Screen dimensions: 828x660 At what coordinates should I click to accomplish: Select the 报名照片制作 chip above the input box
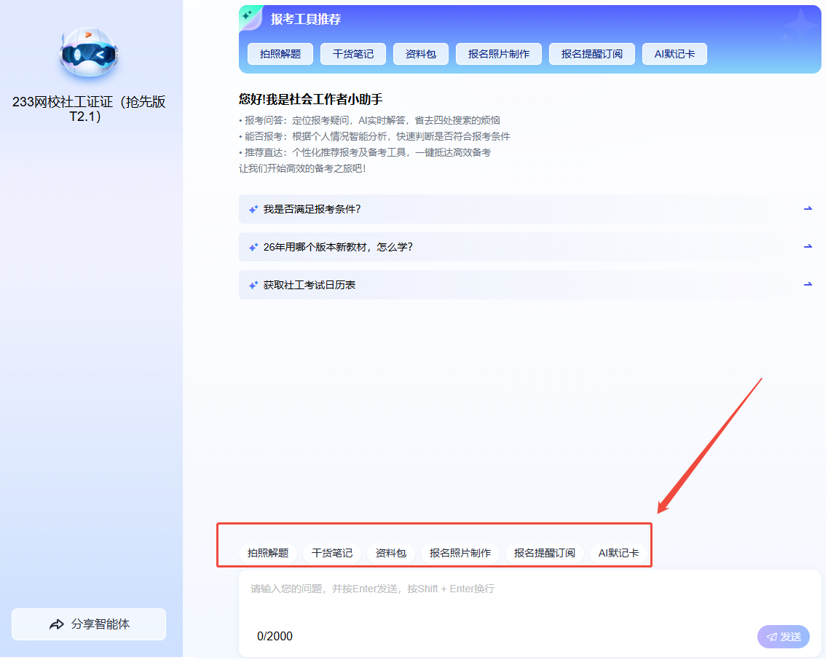[x=460, y=553]
